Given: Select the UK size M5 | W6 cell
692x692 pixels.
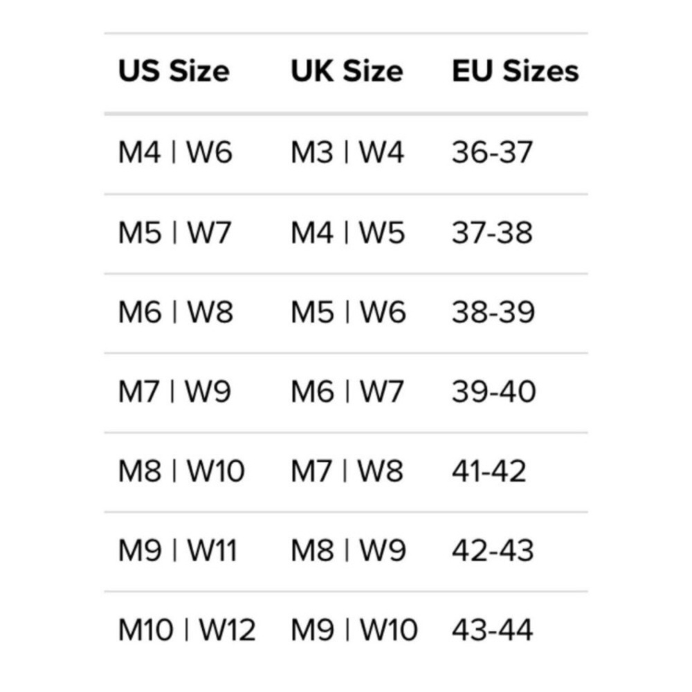Looking at the screenshot, I should (348, 313).
